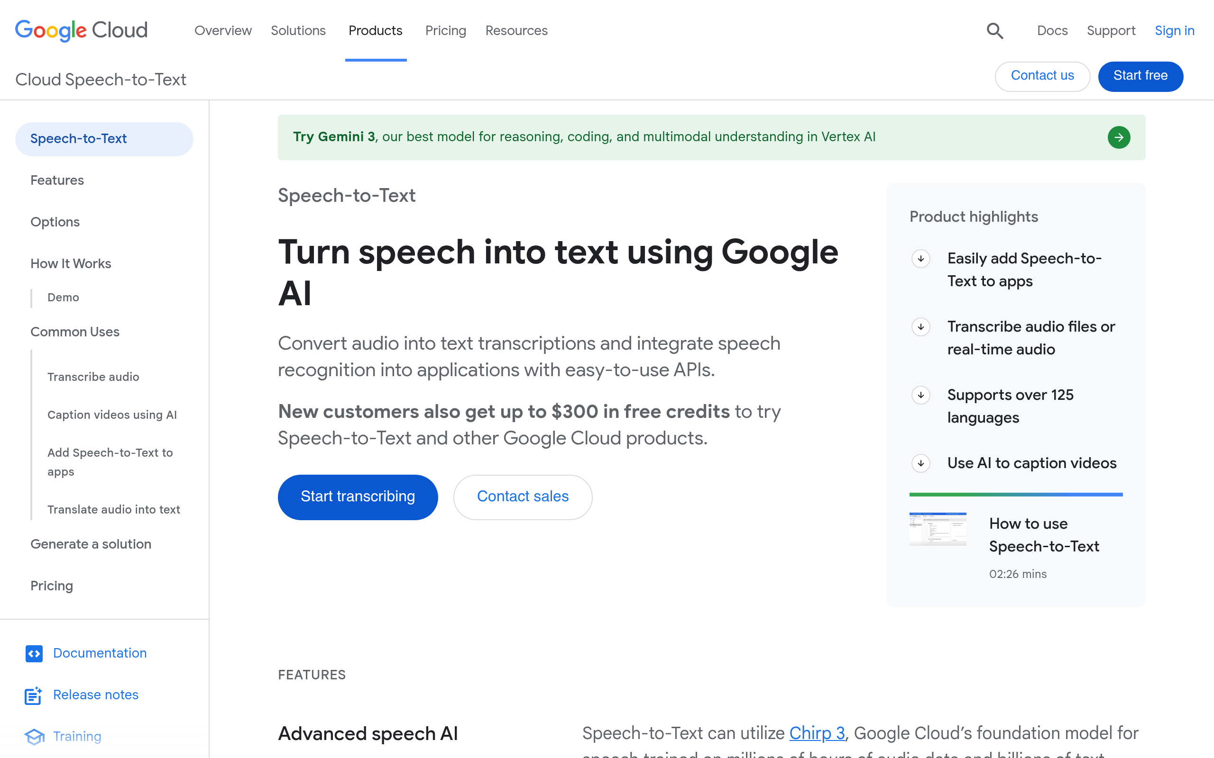Expand the Common Uses section
The image size is (1214, 758).
pos(75,331)
